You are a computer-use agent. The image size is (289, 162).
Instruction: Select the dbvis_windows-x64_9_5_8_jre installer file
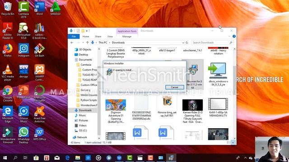[218, 74]
